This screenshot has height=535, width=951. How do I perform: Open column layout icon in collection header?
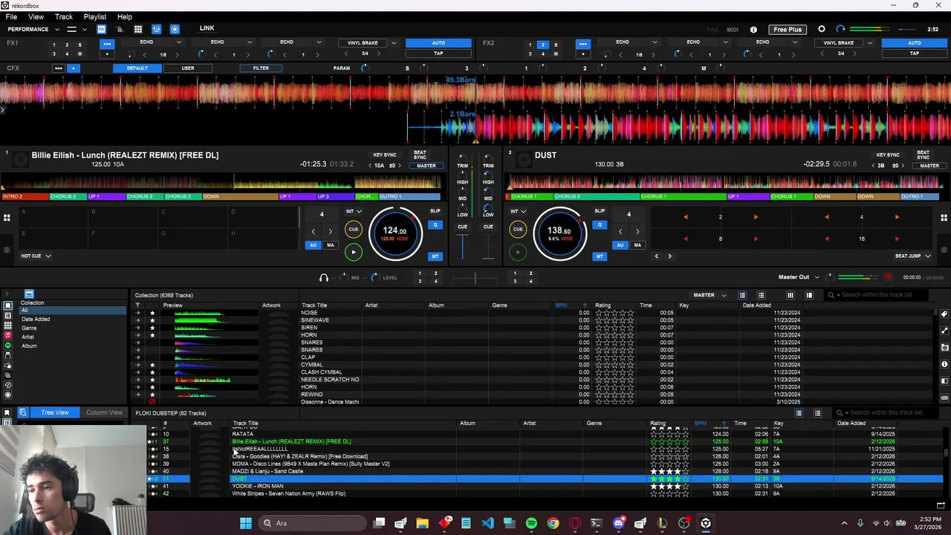click(791, 295)
